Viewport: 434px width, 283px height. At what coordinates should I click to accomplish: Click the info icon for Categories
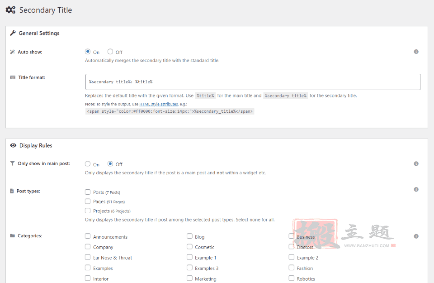(416, 236)
